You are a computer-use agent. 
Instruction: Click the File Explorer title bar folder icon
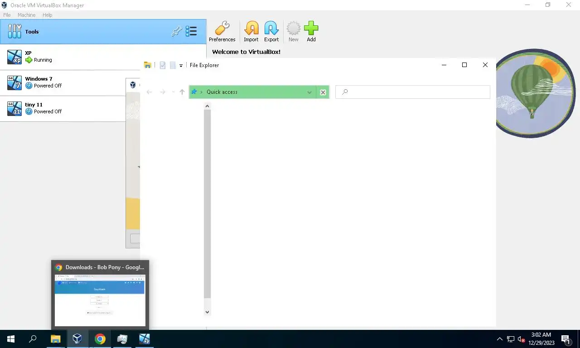pyautogui.click(x=147, y=65)
